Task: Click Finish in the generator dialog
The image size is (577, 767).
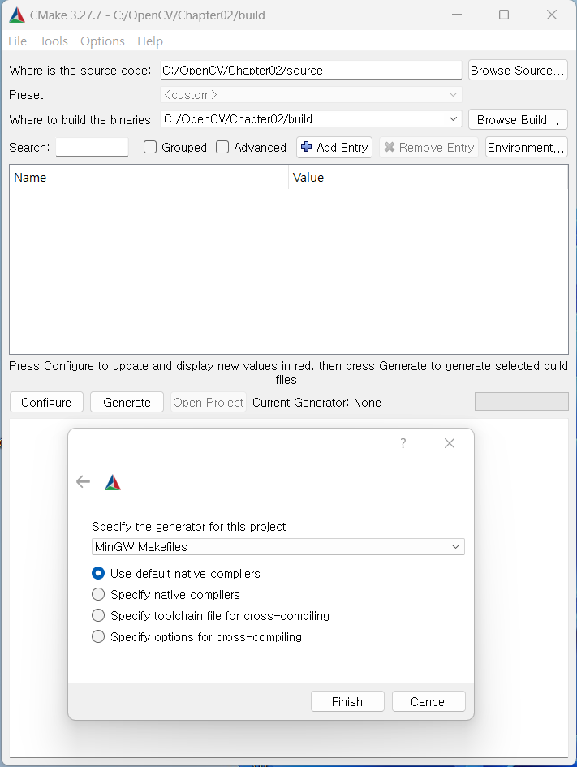Action: 347,701
